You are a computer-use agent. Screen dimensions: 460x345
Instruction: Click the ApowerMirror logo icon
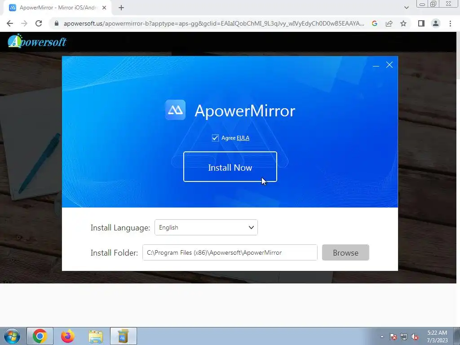(175, 110)
